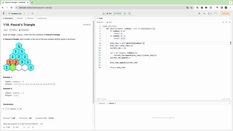Click the streak fire counter
This screenshot has height=131, width=233.
(210, 13)
